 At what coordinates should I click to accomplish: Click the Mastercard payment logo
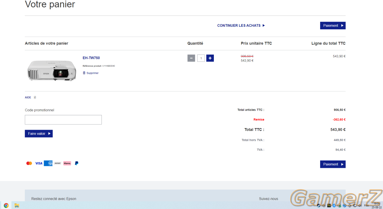pos(29,163)
